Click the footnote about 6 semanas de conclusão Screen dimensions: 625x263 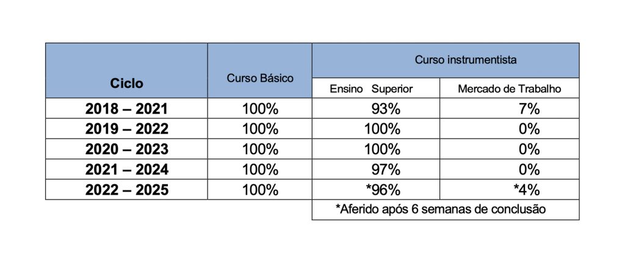click(440, 209)
